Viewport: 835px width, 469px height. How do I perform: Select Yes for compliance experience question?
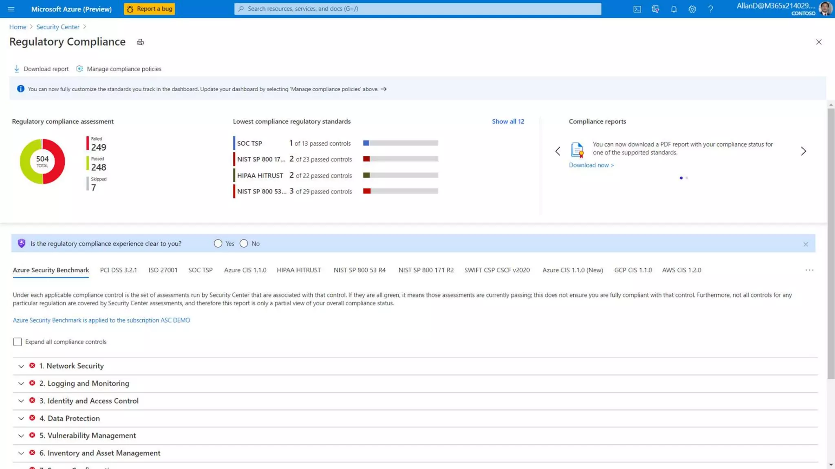point(218,243)
